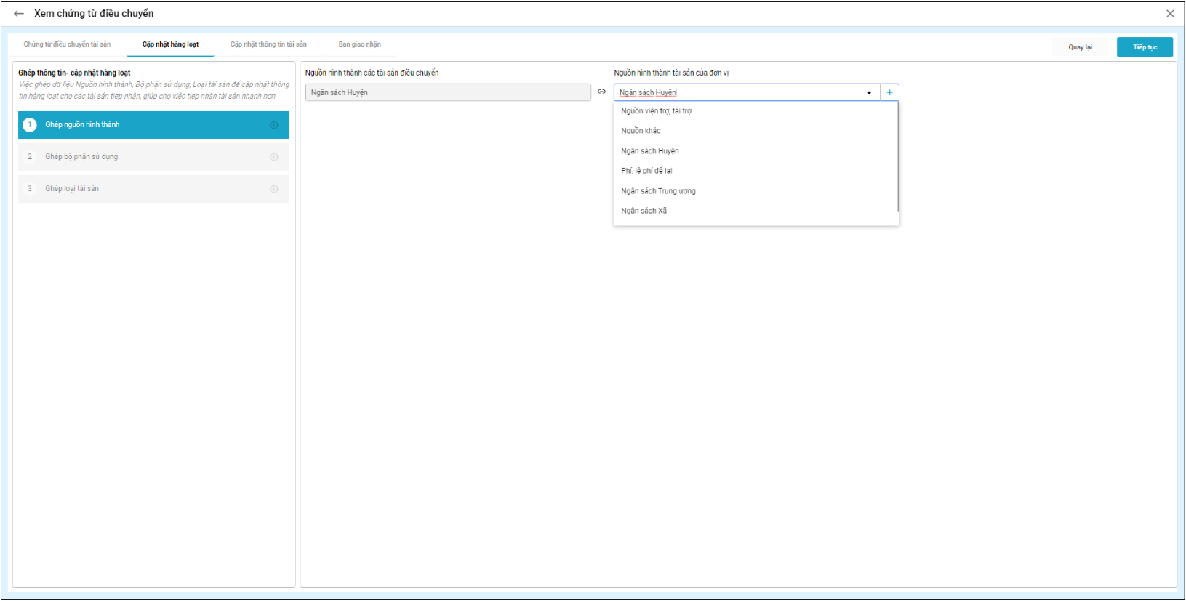This screenshot has width=1186, height=601.
Task: Select step 2 Ghép bộ phận sử dụng
Action: 81,157
